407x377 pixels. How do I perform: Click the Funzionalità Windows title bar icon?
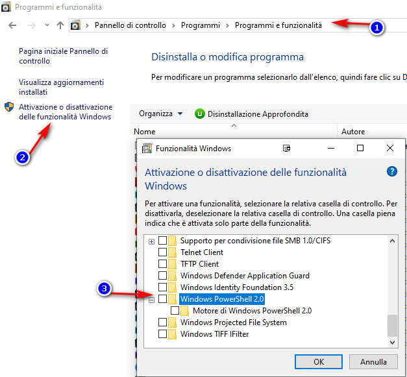(x=147, y=149)
